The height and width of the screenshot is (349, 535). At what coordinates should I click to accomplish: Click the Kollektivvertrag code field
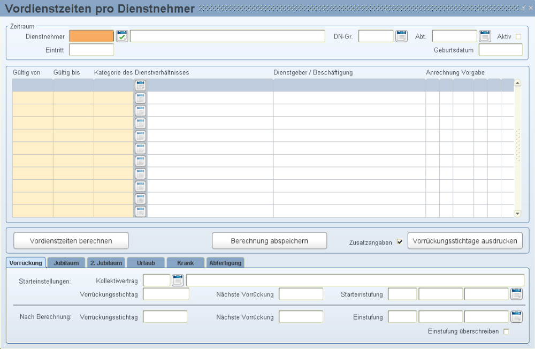(x=157, y=280)
